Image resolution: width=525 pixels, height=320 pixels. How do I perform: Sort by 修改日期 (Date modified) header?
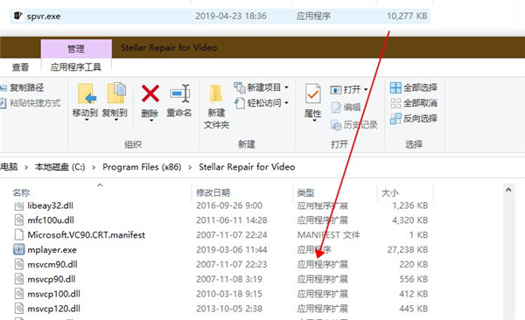(x=213, y=193)
